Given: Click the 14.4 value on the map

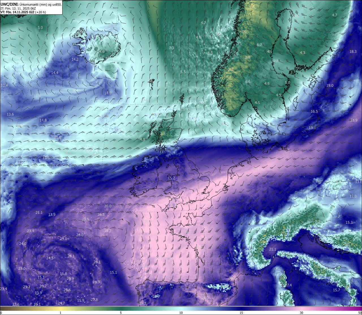Looking at the screenshot, I should click(55, 73).
